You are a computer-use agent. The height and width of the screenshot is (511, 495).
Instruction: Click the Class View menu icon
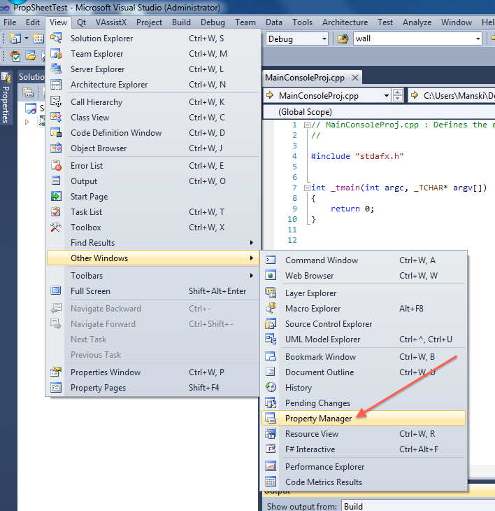pos(56,117)
